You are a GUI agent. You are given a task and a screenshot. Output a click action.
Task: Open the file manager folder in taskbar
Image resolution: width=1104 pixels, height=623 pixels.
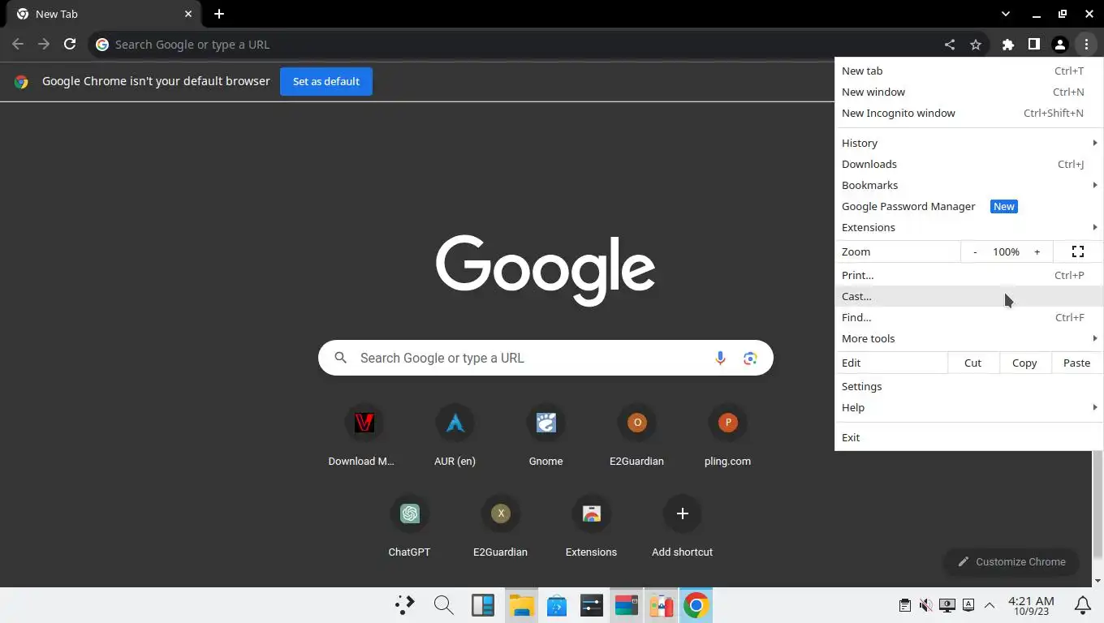click(521, 605)
